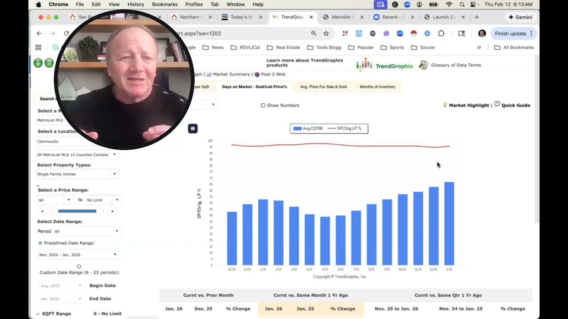Switch to the Metrolist browser tab
This screenshot has height=319, width=568.
343,17
